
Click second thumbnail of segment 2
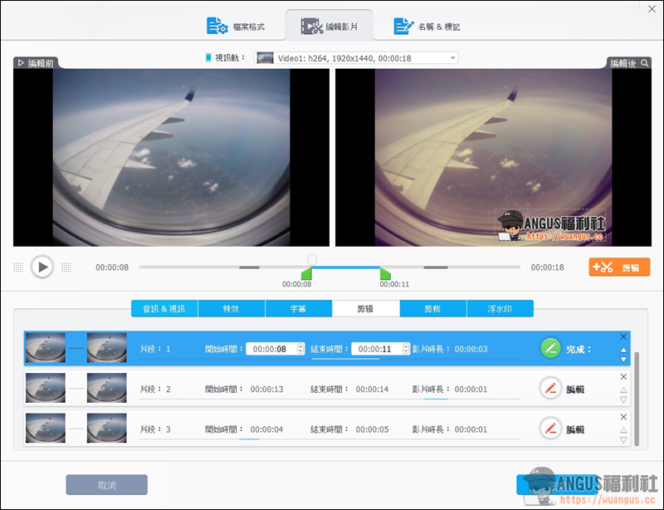(x=107, y=388)
